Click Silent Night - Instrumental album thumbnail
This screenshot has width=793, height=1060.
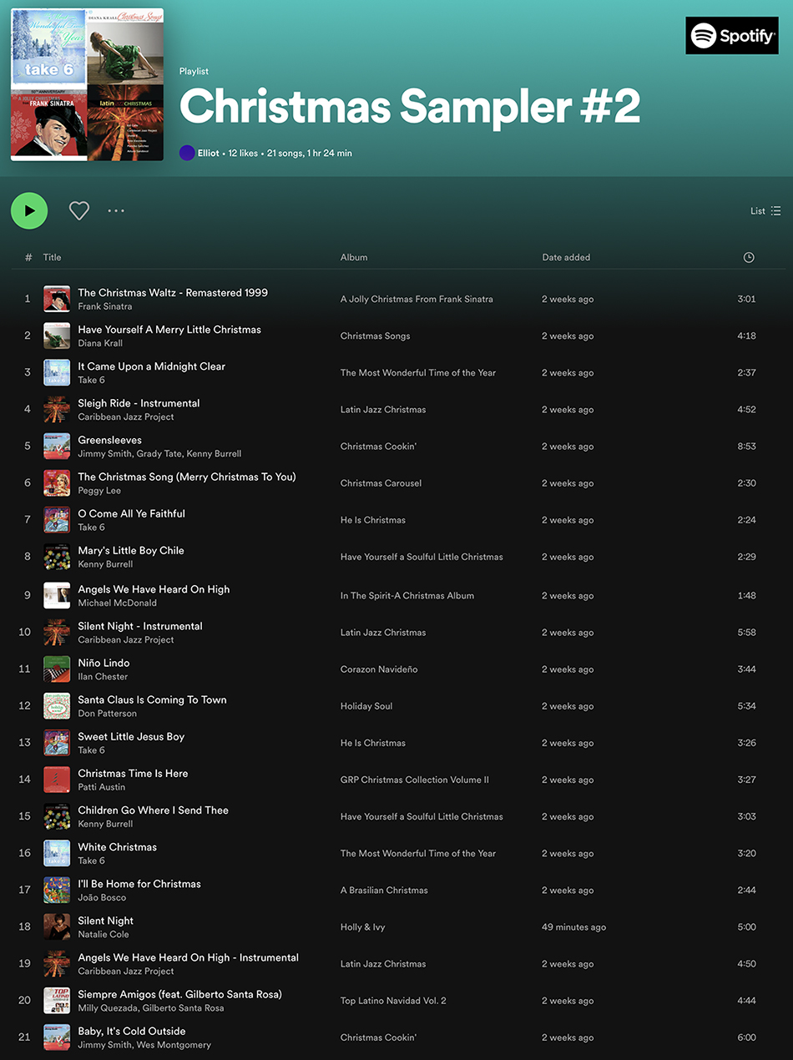click(x=57, y=632)
